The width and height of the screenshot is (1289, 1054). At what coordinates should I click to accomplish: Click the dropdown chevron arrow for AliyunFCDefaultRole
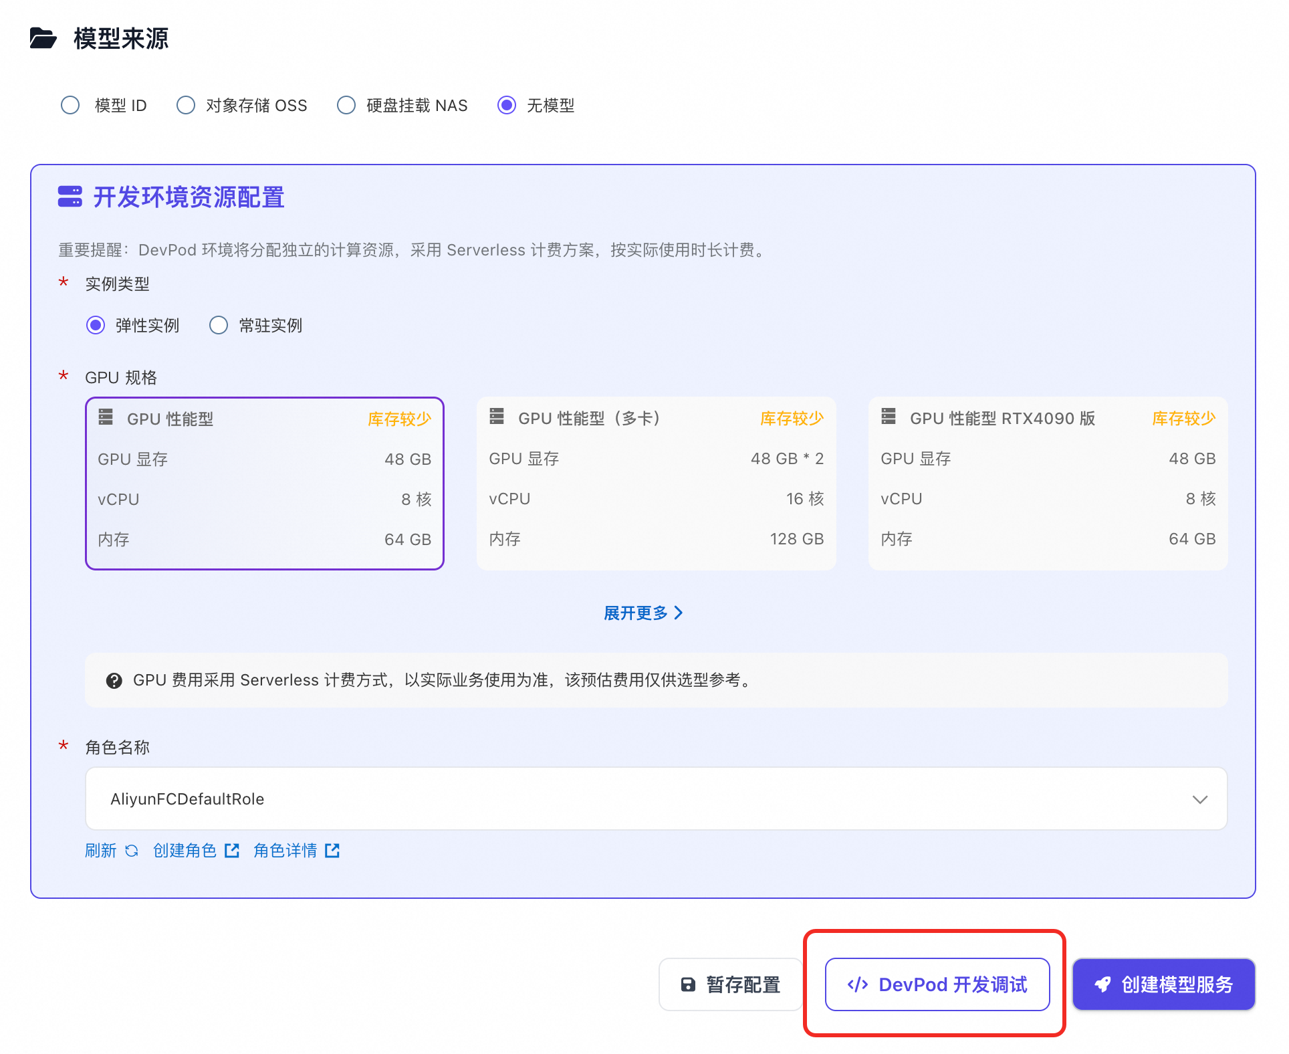tap(1200, 799)
